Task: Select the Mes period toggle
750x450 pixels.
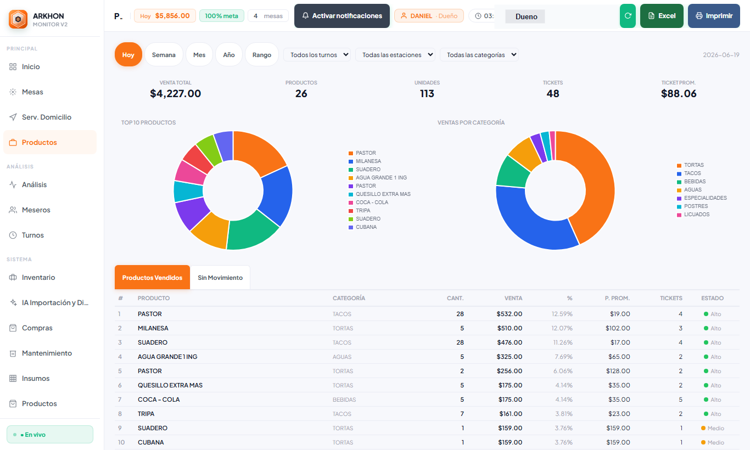Action: click(199, 54)
